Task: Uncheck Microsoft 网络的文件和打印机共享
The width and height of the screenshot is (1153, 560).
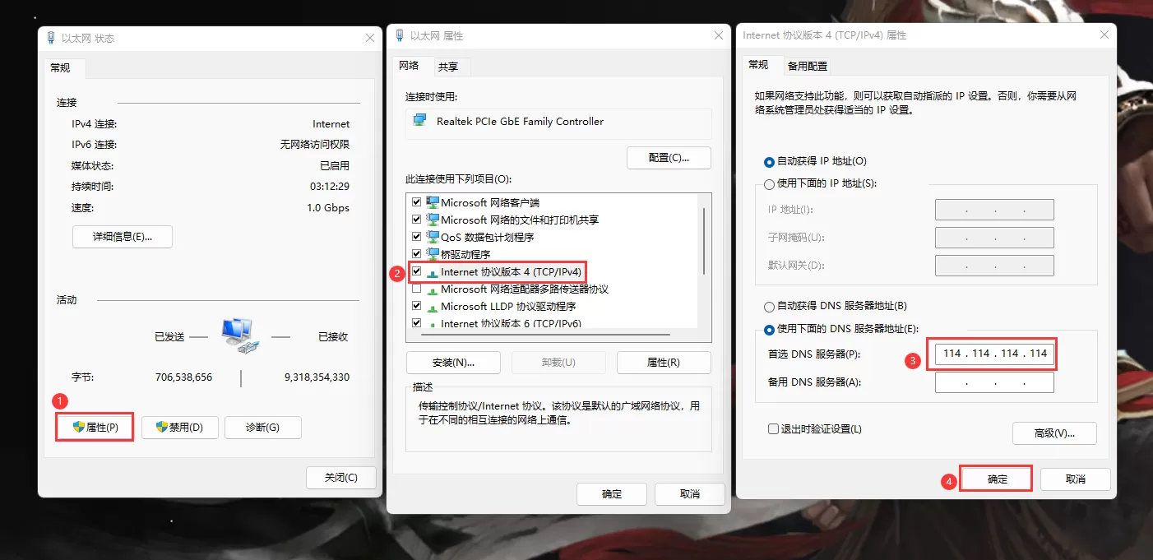Action: 416,220
